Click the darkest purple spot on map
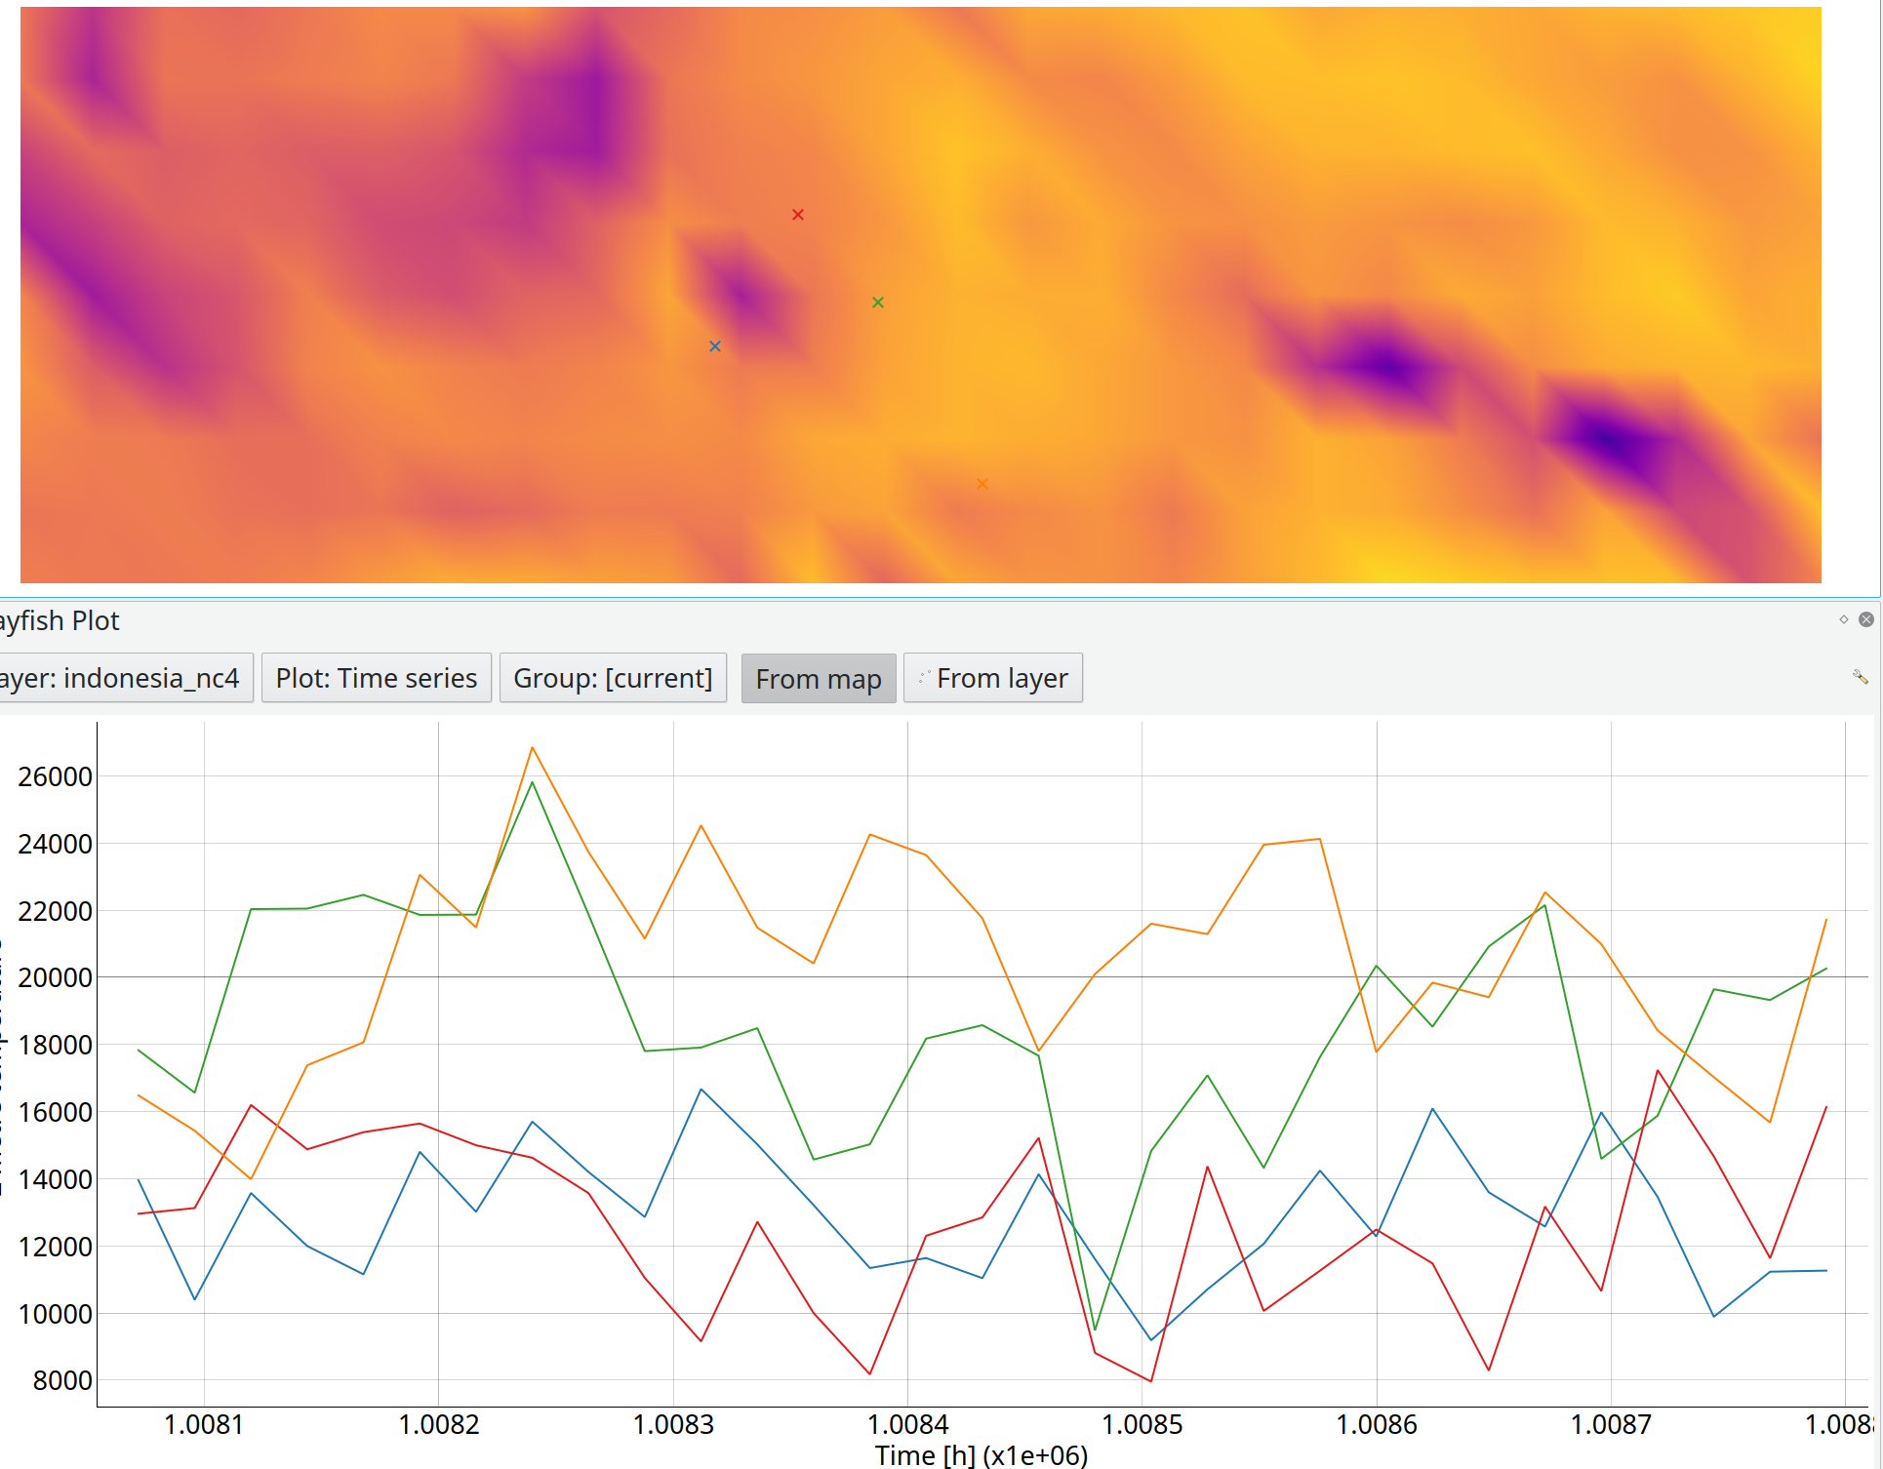The height and width of the screenshot is (1469, 1883). [1607, 440]
